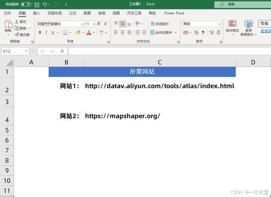This screenshot has width=271, height=197.
Task: Open the 文件 (File) tab
Action: point(7,13)
